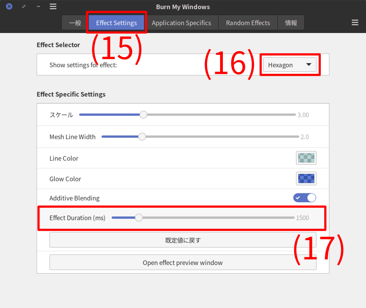
Task: Open the Application Specifics tab
Action: 181,23
